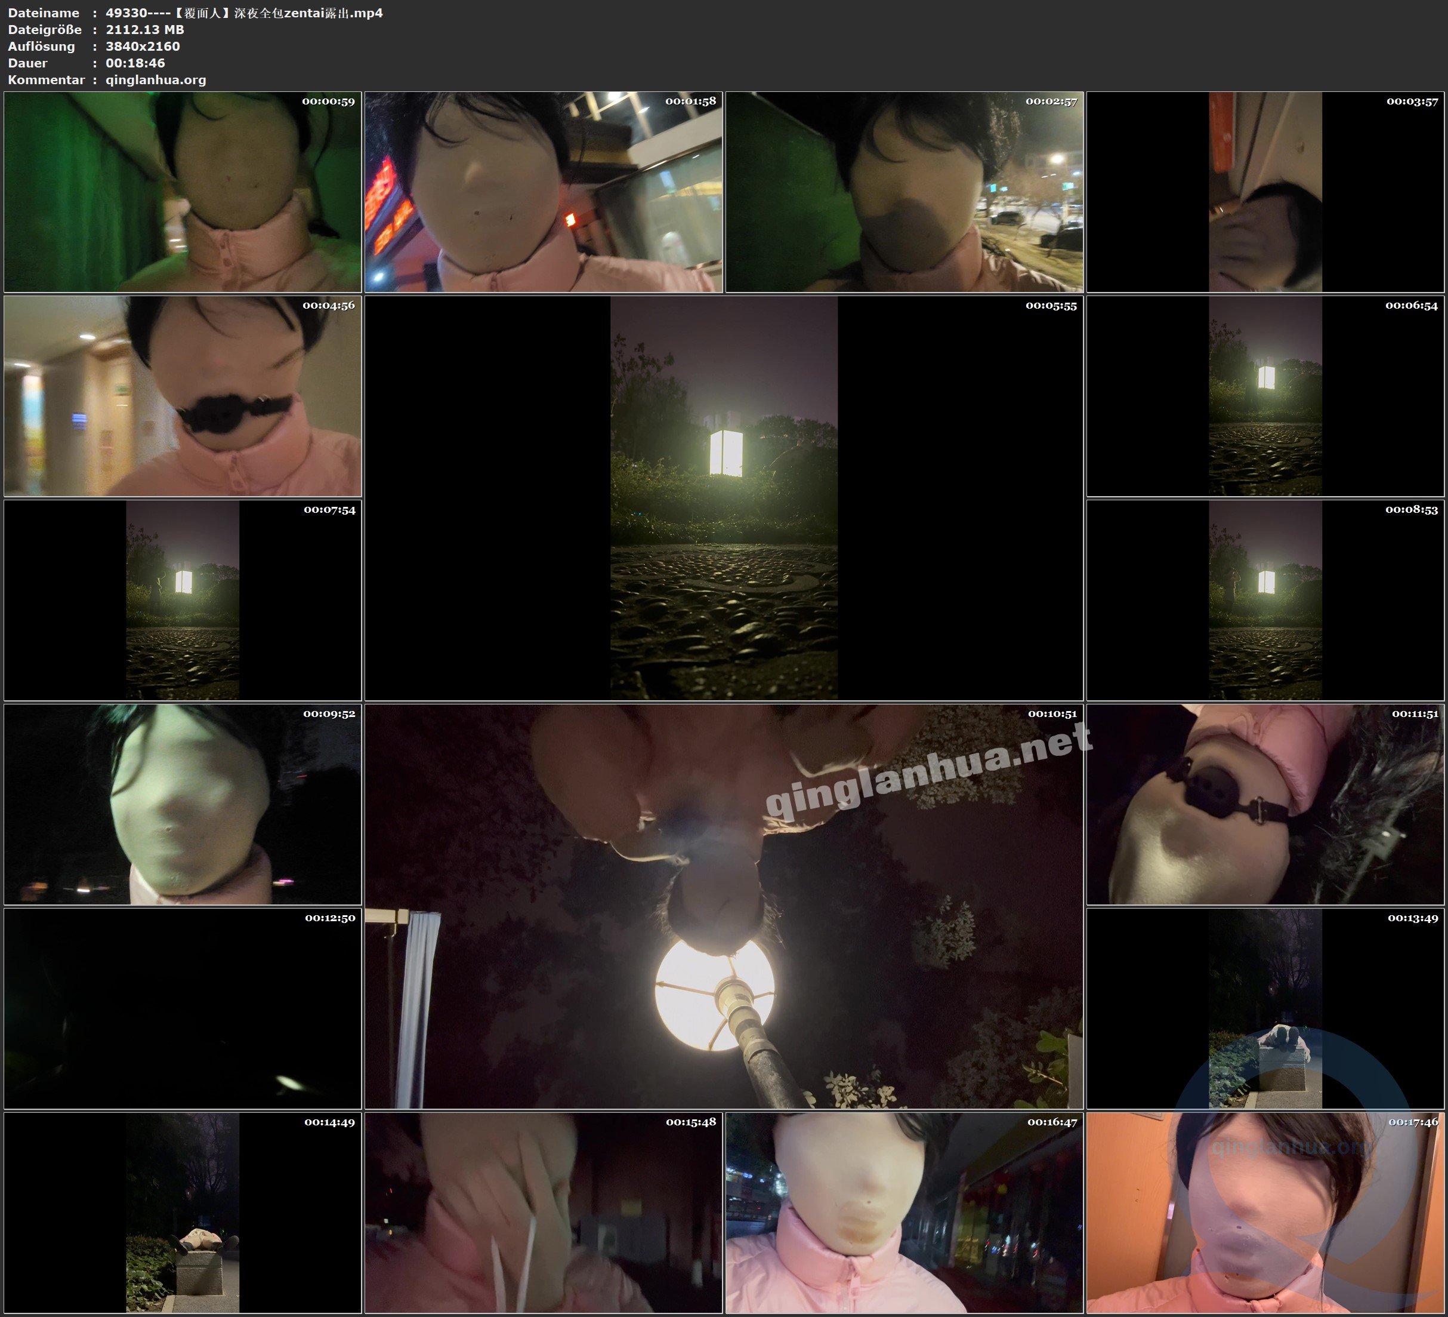Select the thumbnail at 00:08:53
The image size is (1448, 1317).
(x=1265, y=600)
